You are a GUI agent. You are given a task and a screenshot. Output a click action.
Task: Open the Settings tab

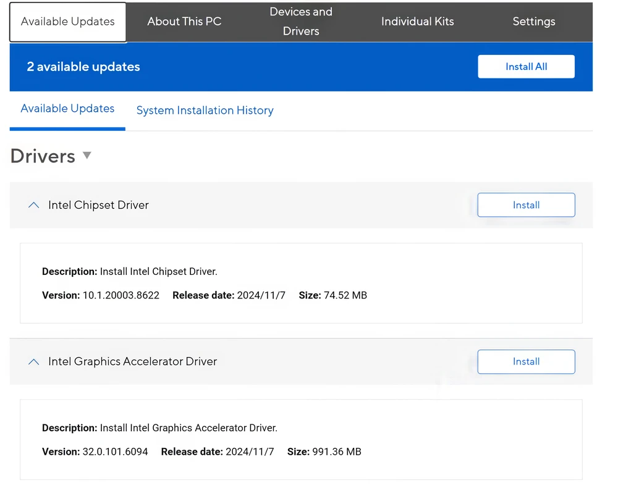pyautogui.click(x=533, y=22)
